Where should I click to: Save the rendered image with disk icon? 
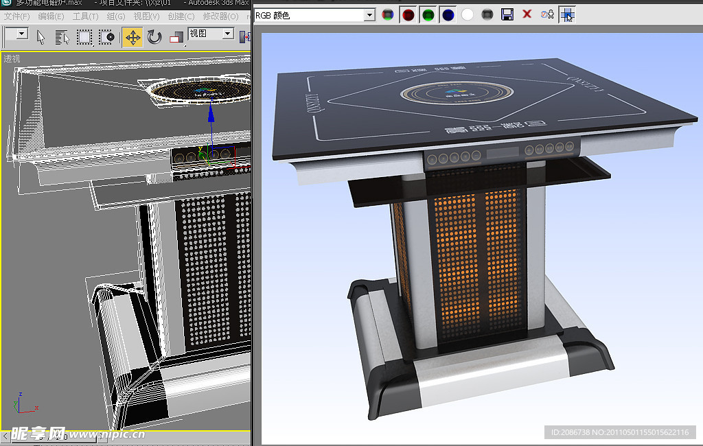coord(507,14)
